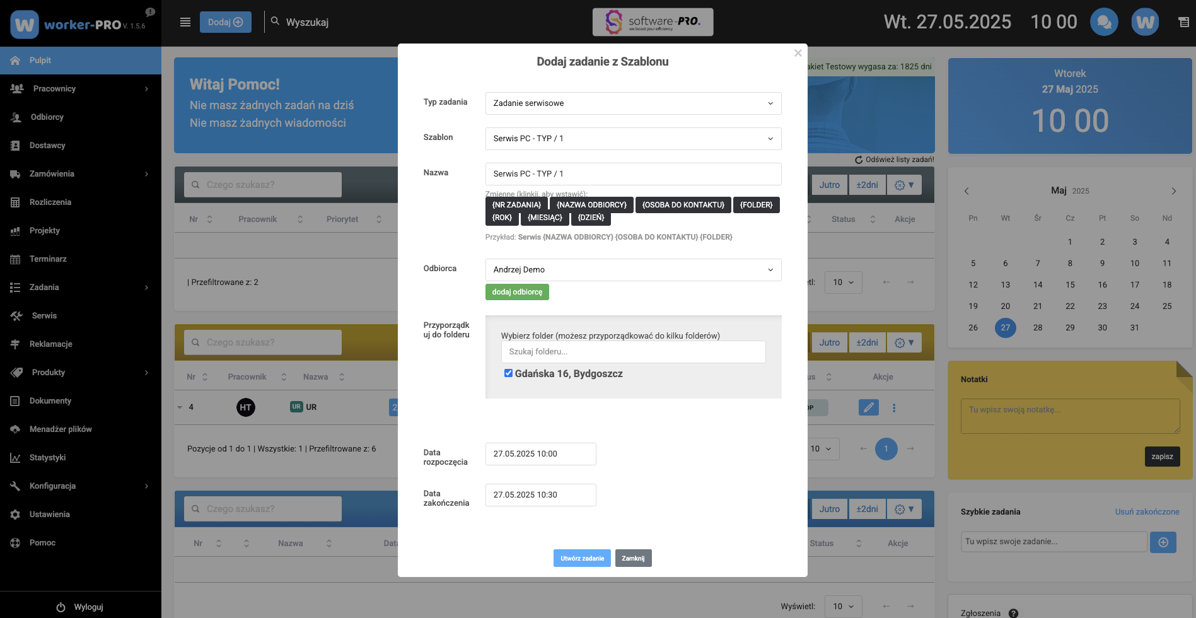This screenshot has width=1196, height=618.
Task: Expand the Odbiorca recipient dropdown
Action: pyautogui.click(x=633, y=270)
